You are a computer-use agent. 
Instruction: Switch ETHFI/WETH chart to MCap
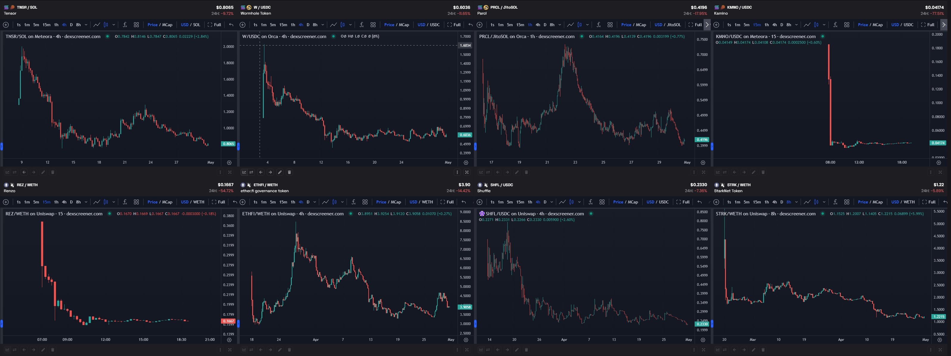pos(396,202)
